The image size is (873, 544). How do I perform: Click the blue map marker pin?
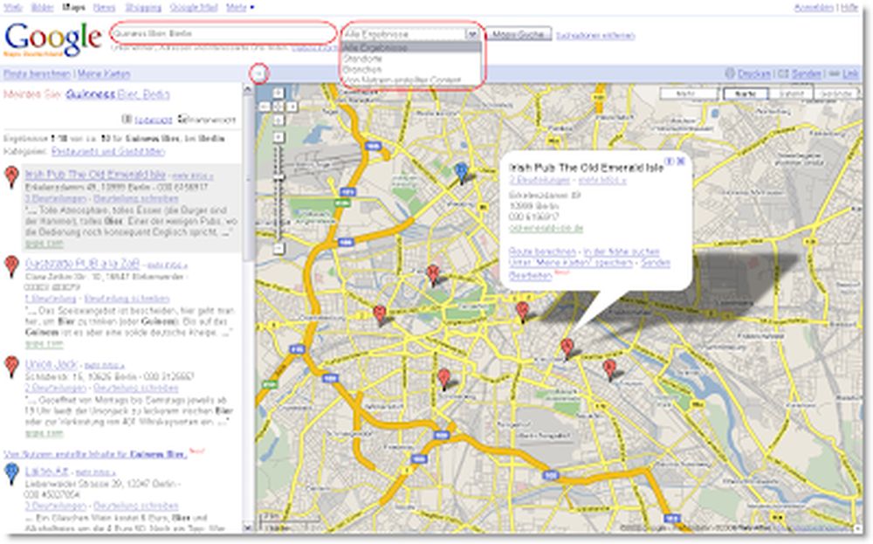[462, 170]
